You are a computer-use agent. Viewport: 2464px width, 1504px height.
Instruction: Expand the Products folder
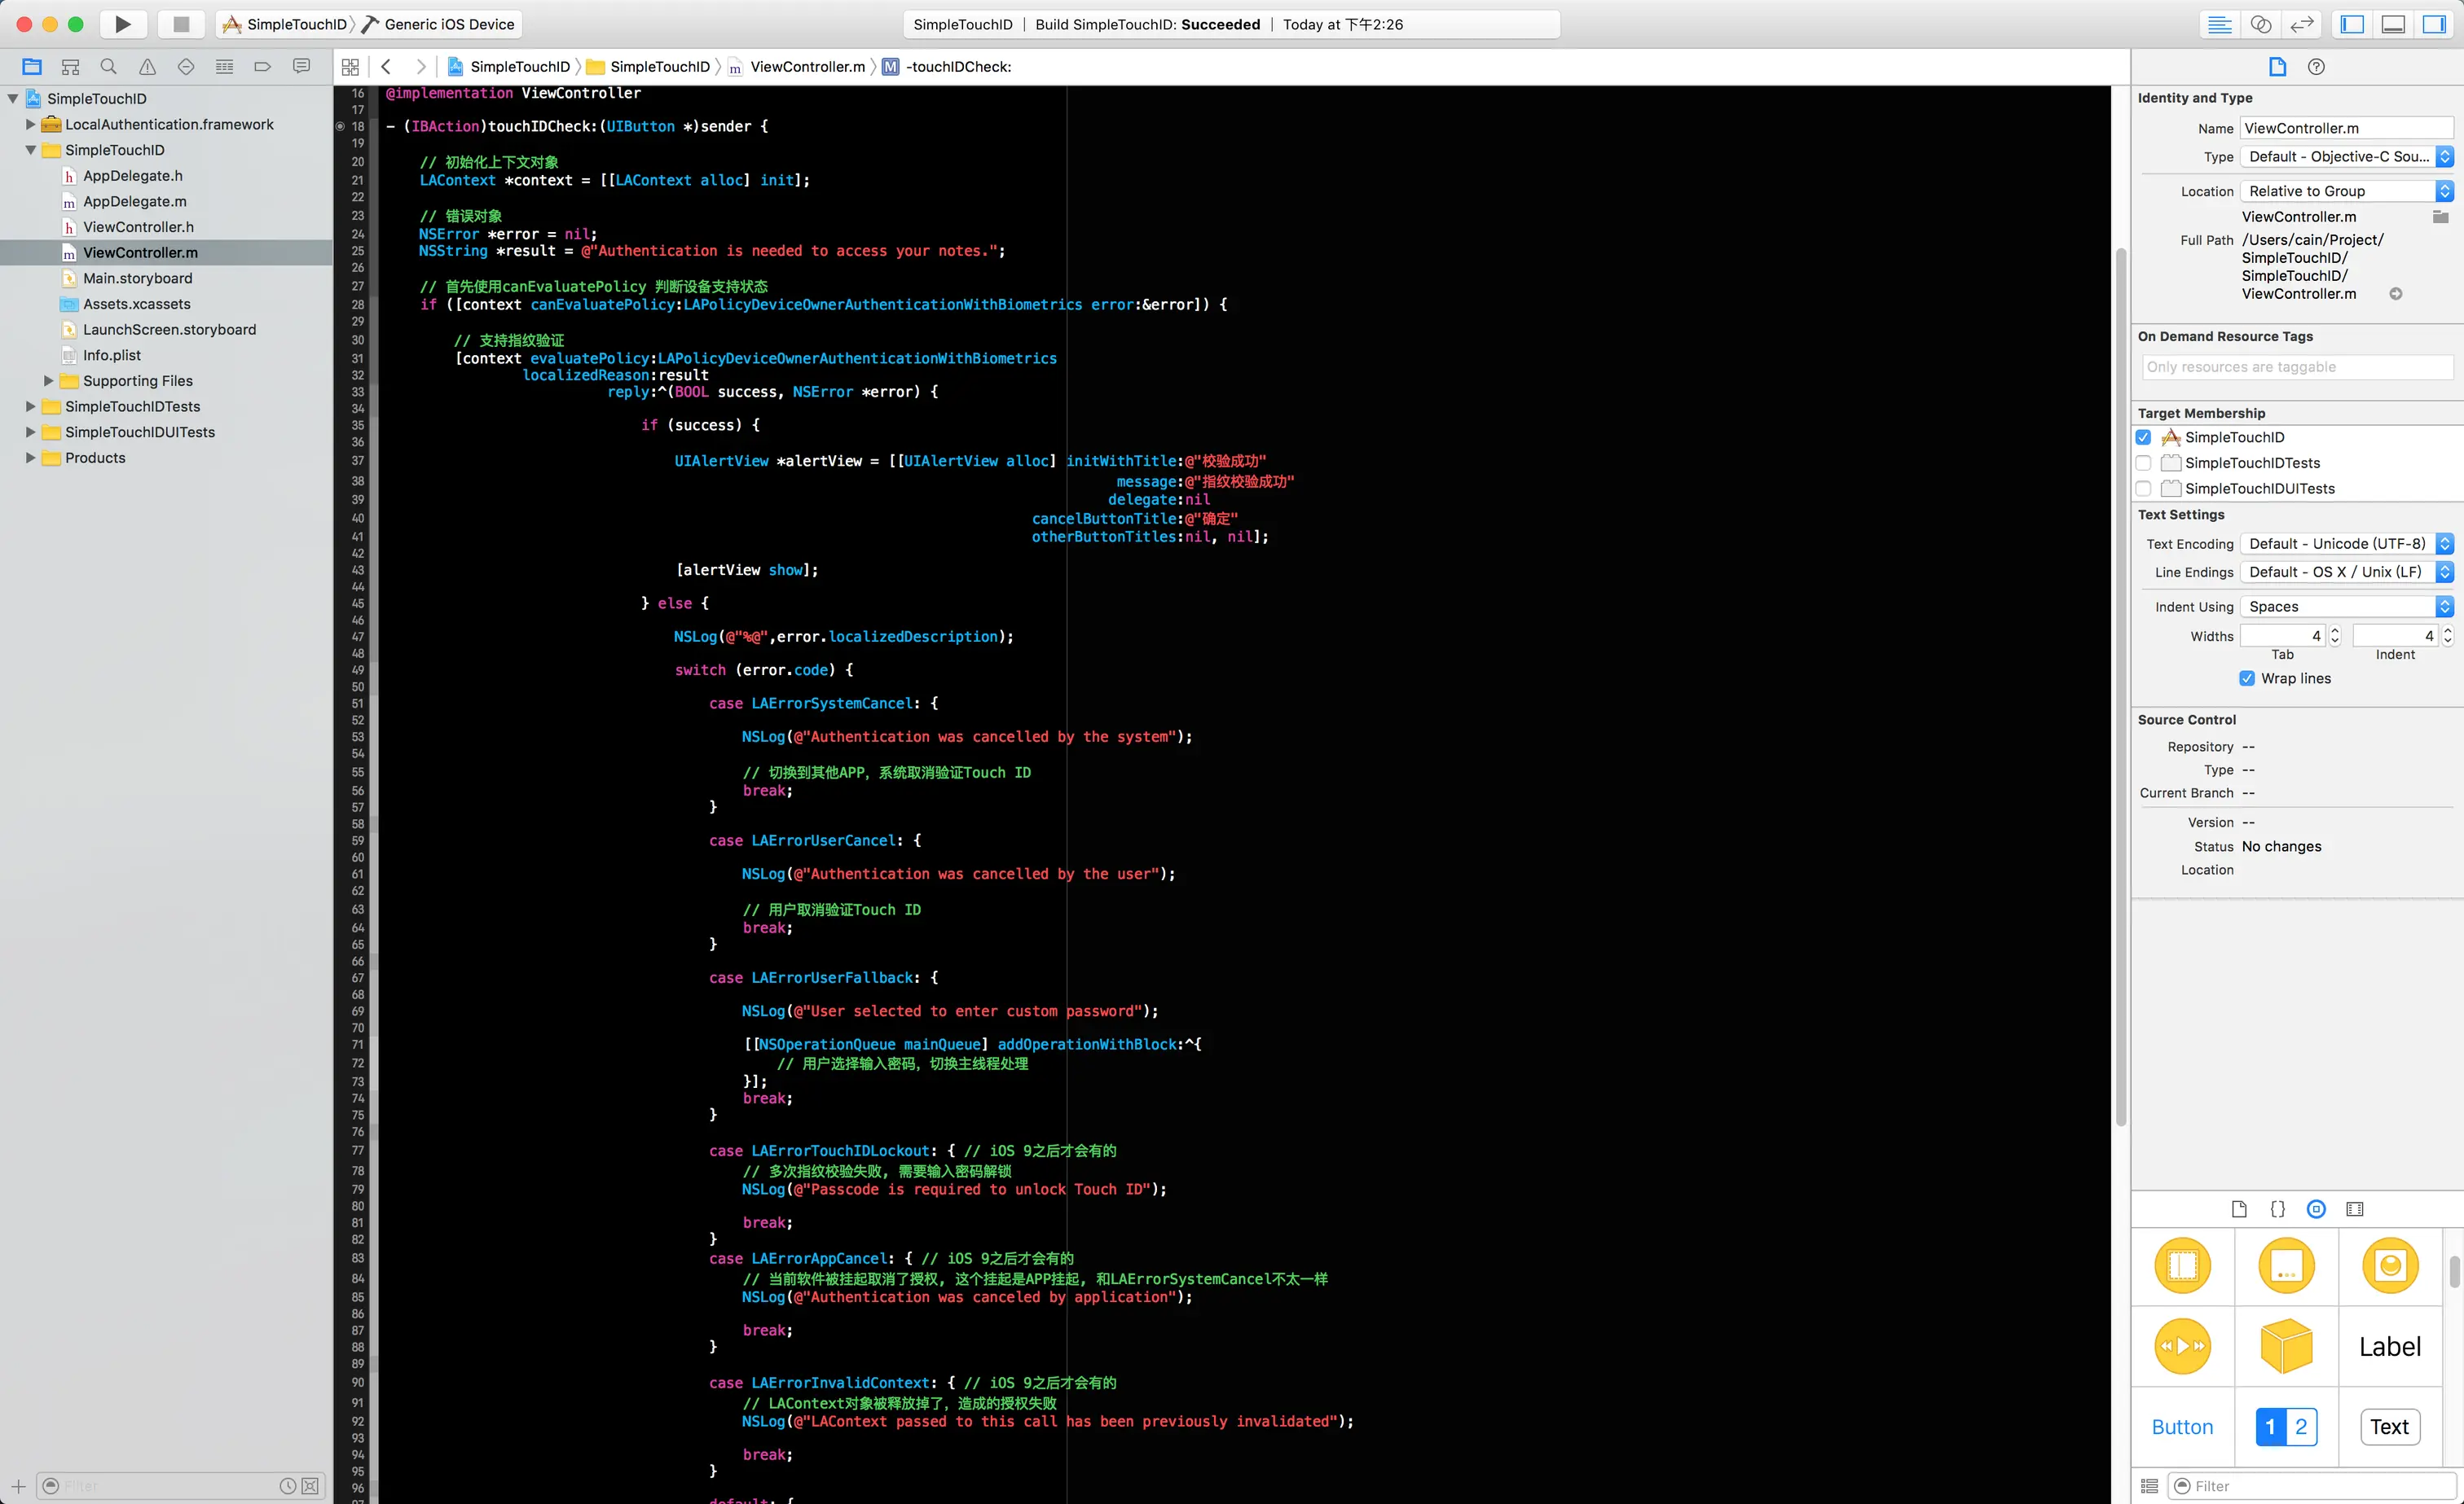(30, 458)
